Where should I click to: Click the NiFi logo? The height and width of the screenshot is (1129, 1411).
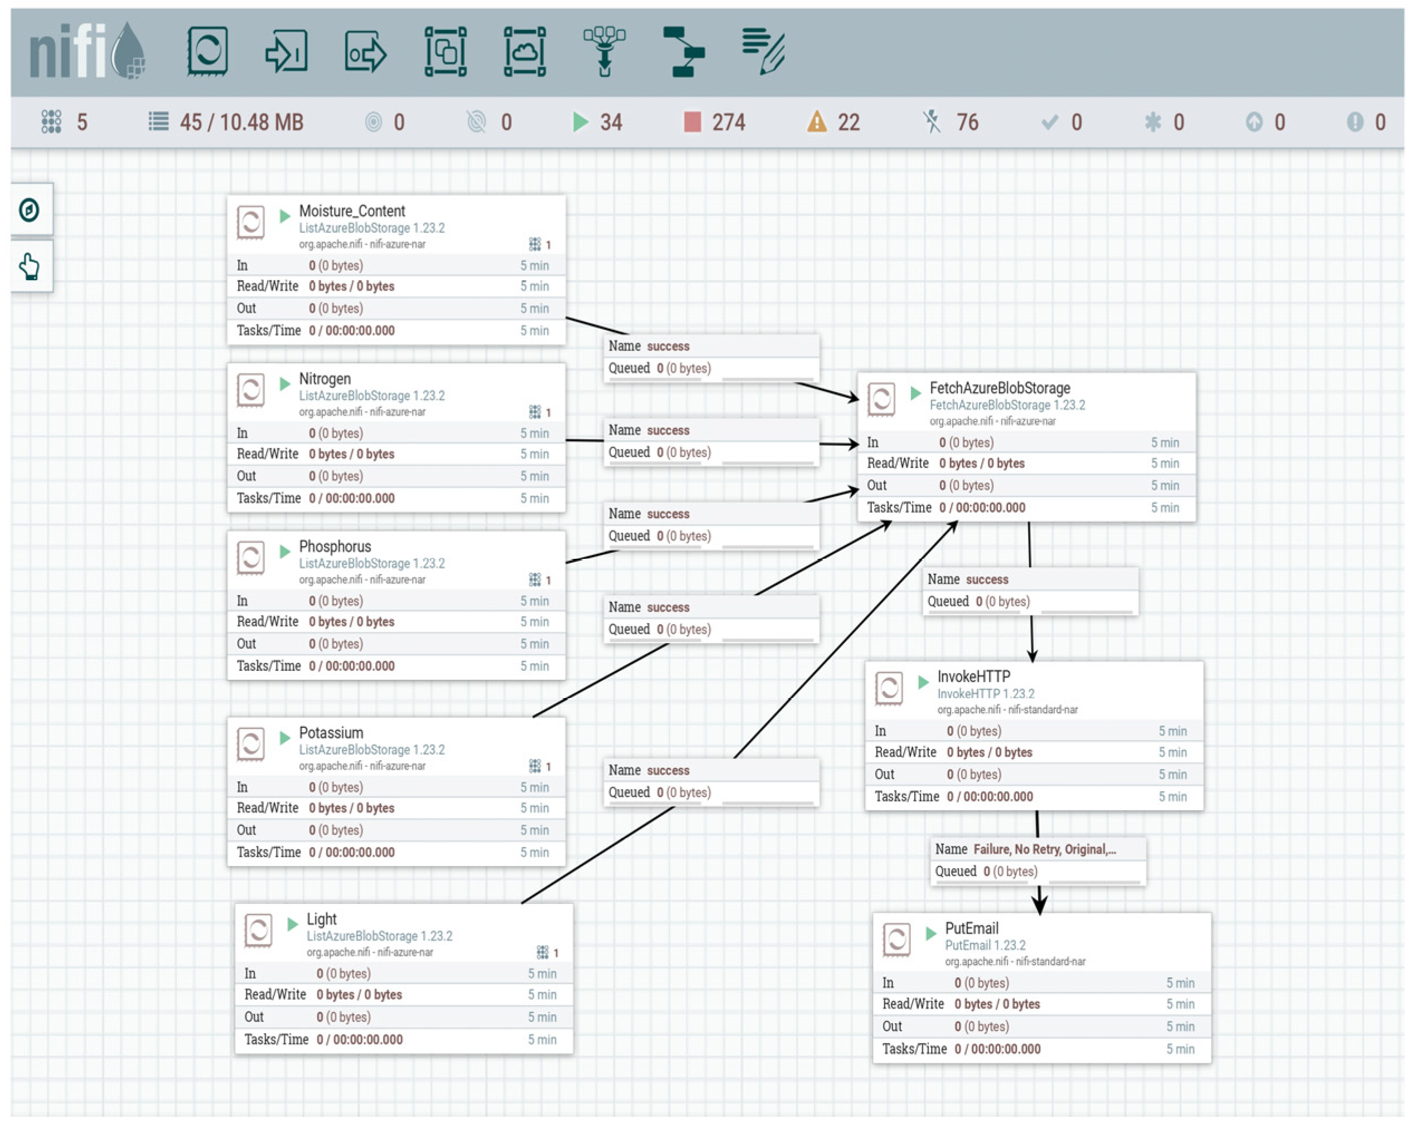click(87, 51)
